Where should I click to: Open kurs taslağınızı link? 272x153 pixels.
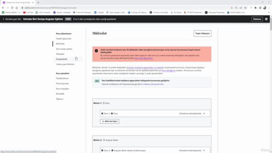[169, 71]
